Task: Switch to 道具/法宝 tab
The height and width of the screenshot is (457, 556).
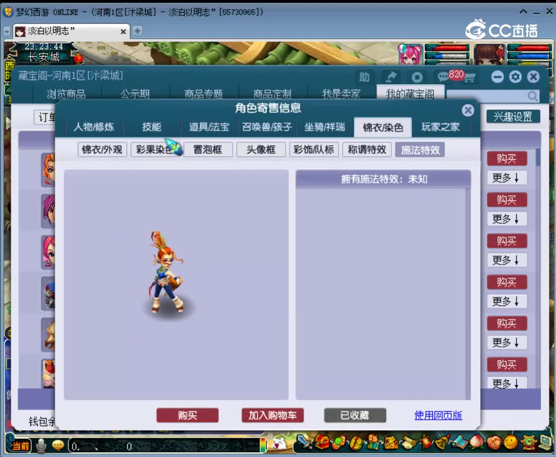Action: [209, 127]
